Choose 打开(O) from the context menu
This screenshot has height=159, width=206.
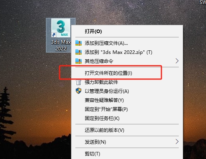pyautogui.click(x=93, y=31)
